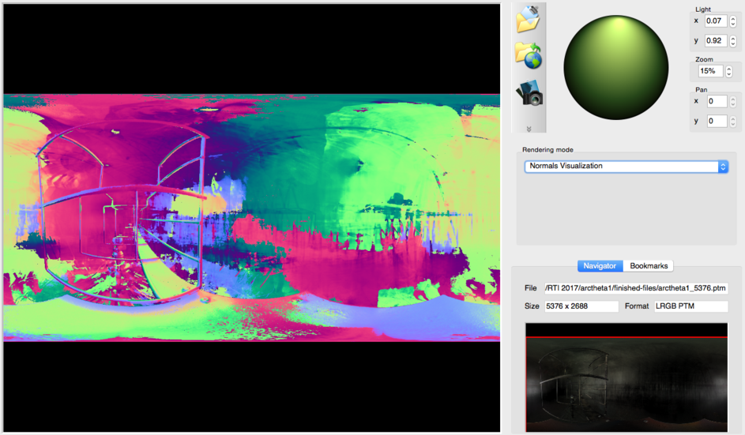The image size is (745, 435).
Task: Take snapshot with camera icon
Action: [530, 92]
